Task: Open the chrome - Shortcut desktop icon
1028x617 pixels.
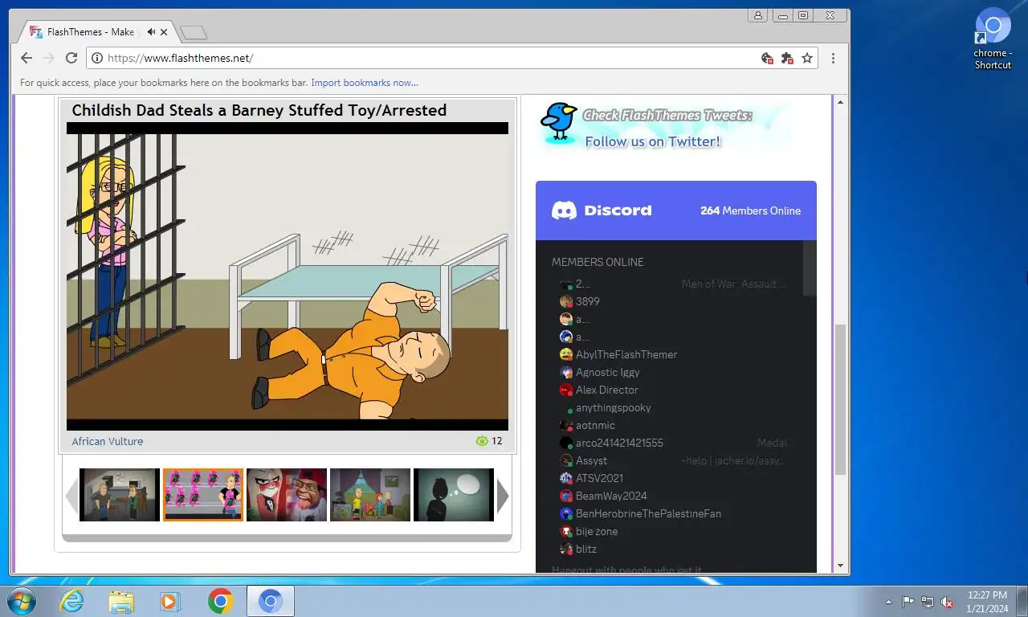Action: (993, 39)
